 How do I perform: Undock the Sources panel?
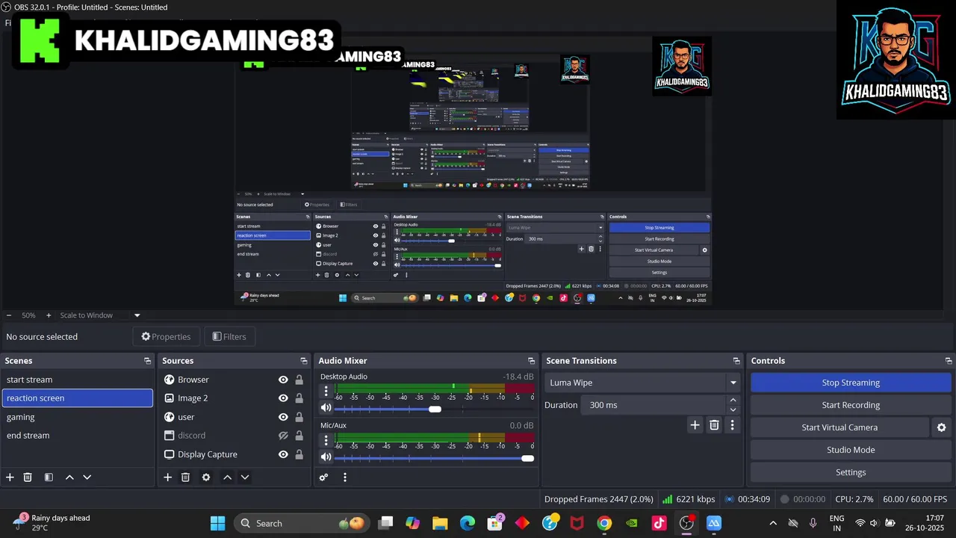click(303, 361)
